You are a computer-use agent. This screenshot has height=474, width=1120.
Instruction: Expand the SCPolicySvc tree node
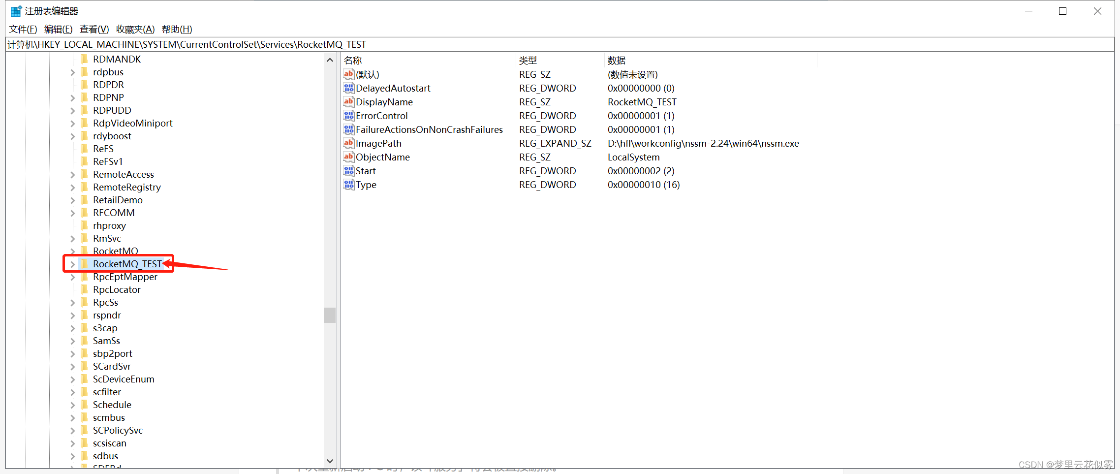pyautogui.click(x=73, y=431)
